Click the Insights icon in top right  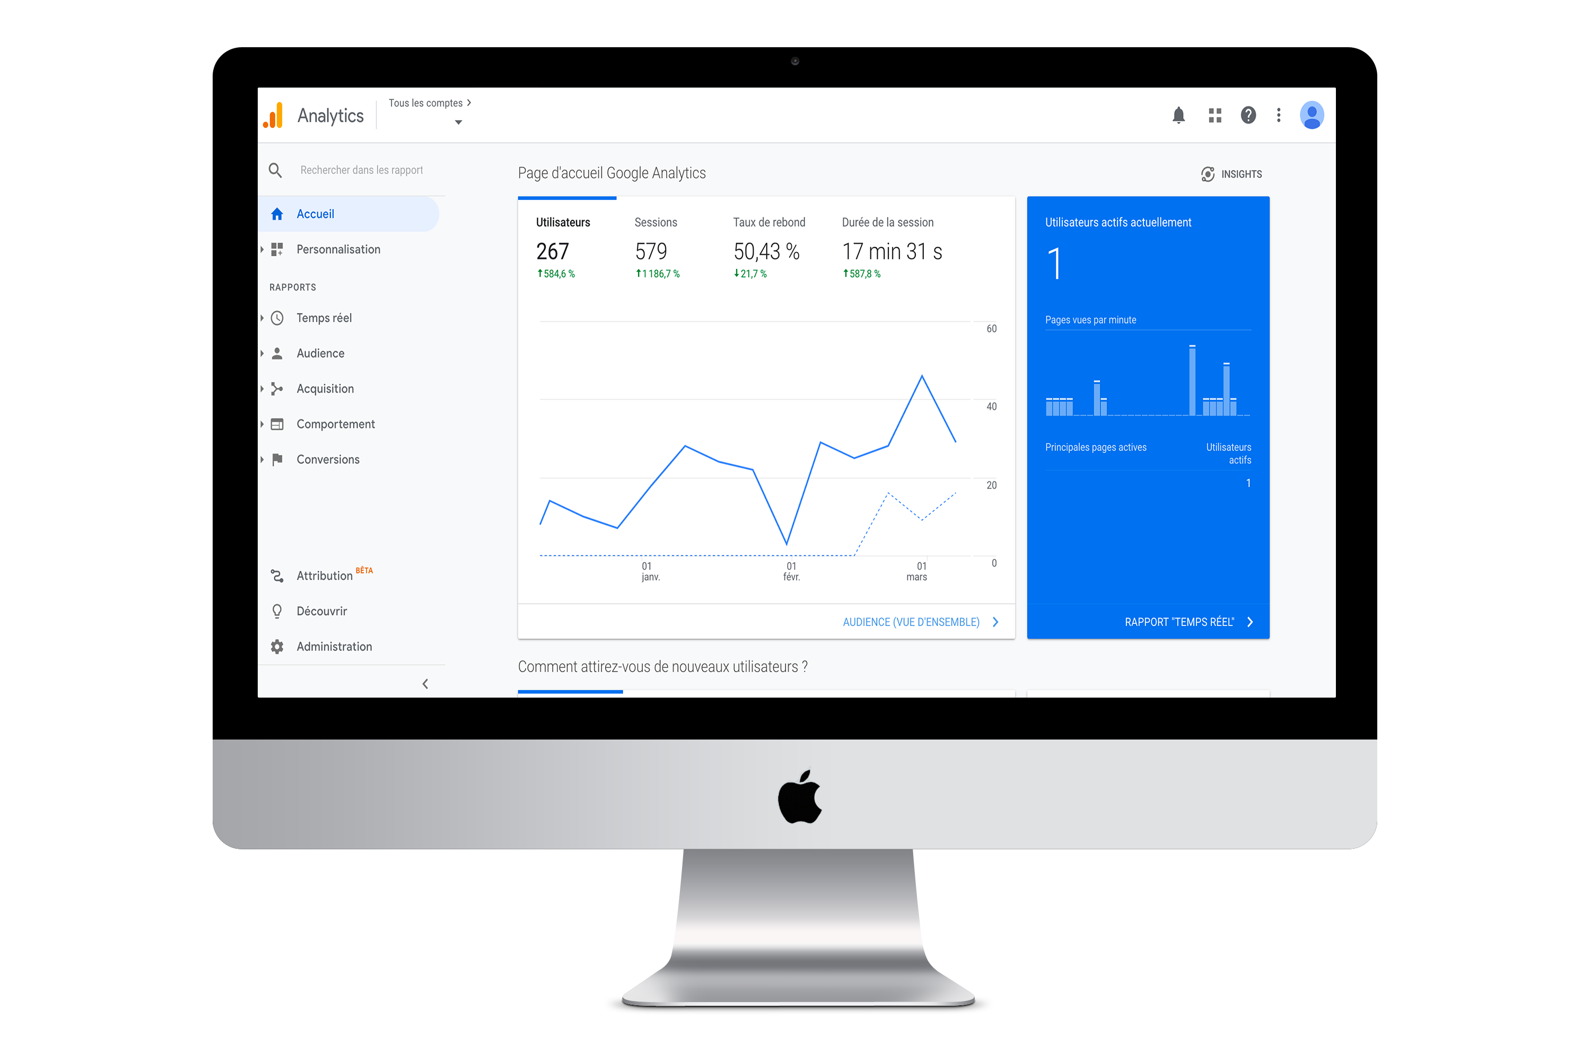[1205, 174]
